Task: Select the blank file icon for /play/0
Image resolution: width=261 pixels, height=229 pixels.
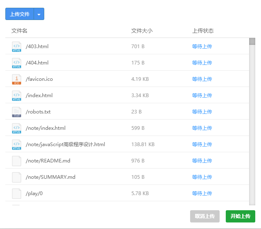Action: coord(16,193)
